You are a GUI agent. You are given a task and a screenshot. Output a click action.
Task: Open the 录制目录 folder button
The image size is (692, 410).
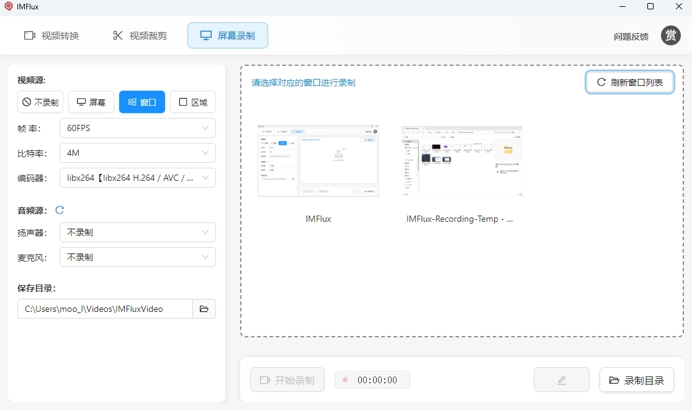pos(636,380)
